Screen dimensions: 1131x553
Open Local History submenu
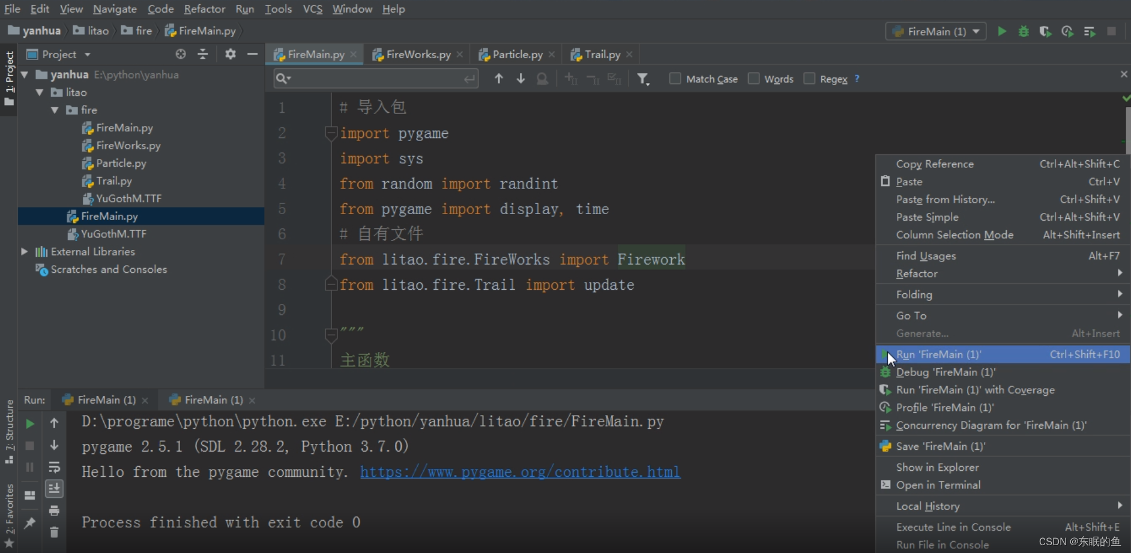click(1003, 506)
